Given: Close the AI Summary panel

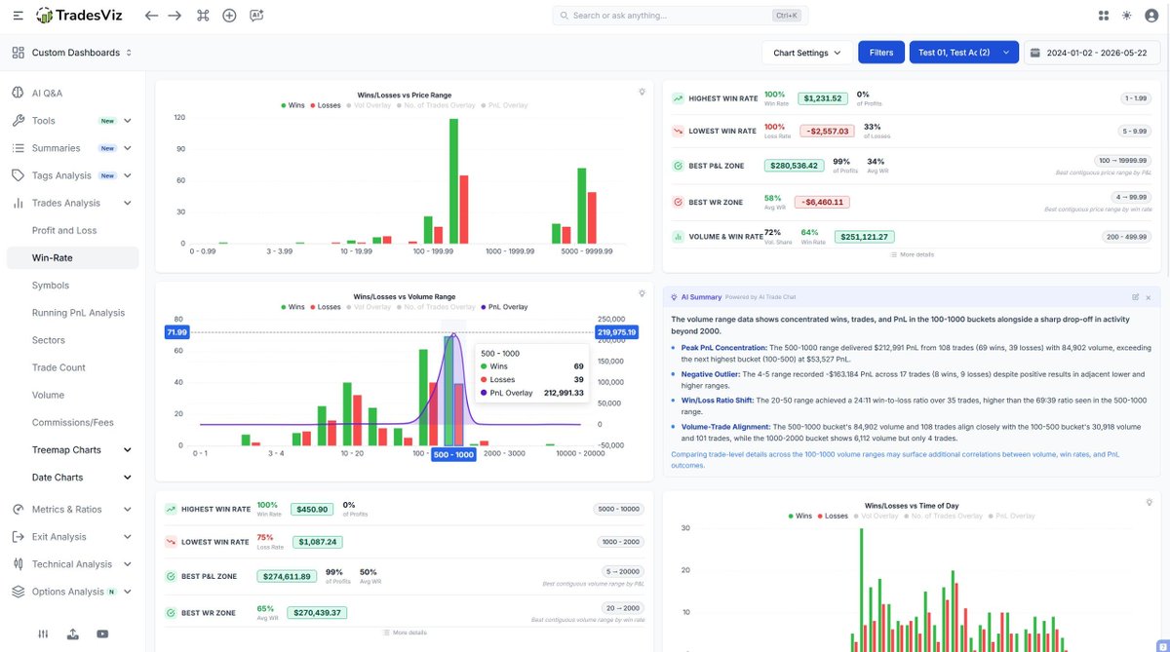Looking at the screenshot, I should click(x=1149, y=296).
